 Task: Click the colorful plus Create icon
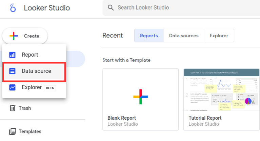tap(14, 36)
